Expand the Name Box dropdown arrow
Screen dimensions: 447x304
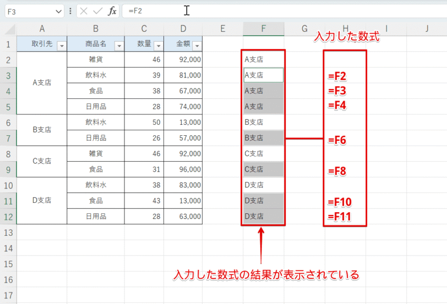click(58, 12)
